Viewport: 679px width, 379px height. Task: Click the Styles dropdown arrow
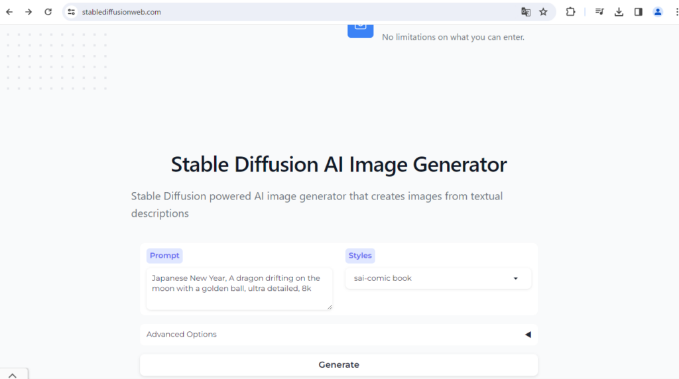click(515, 279)
